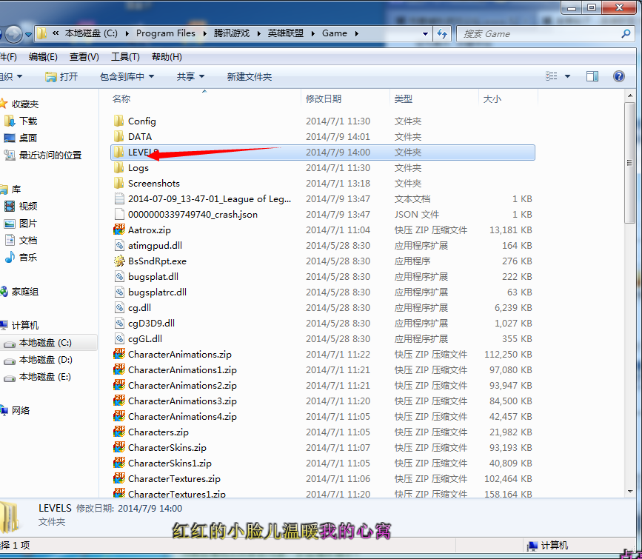The width and height of the screenshot is (642, 559).
Task: Click the CharacterSkins.zip archive icon
Action: (119, 448)
